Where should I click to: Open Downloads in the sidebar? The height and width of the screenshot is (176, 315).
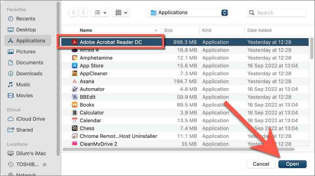29,73
